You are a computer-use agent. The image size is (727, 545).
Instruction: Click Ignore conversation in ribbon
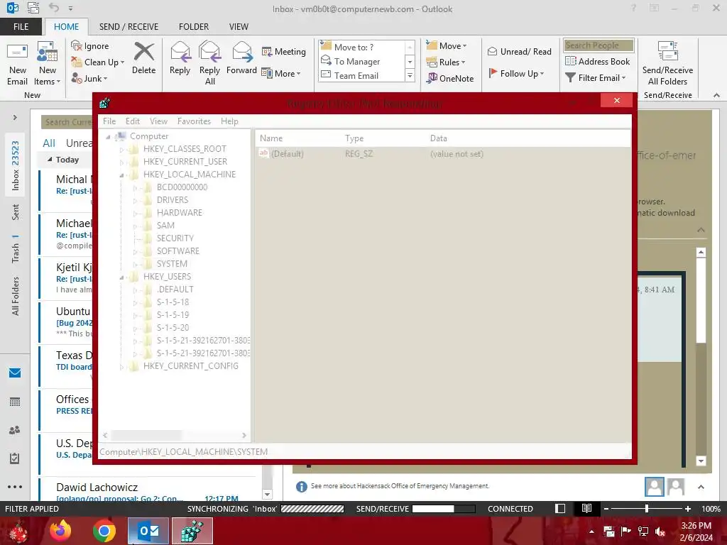tap(90, 46)
